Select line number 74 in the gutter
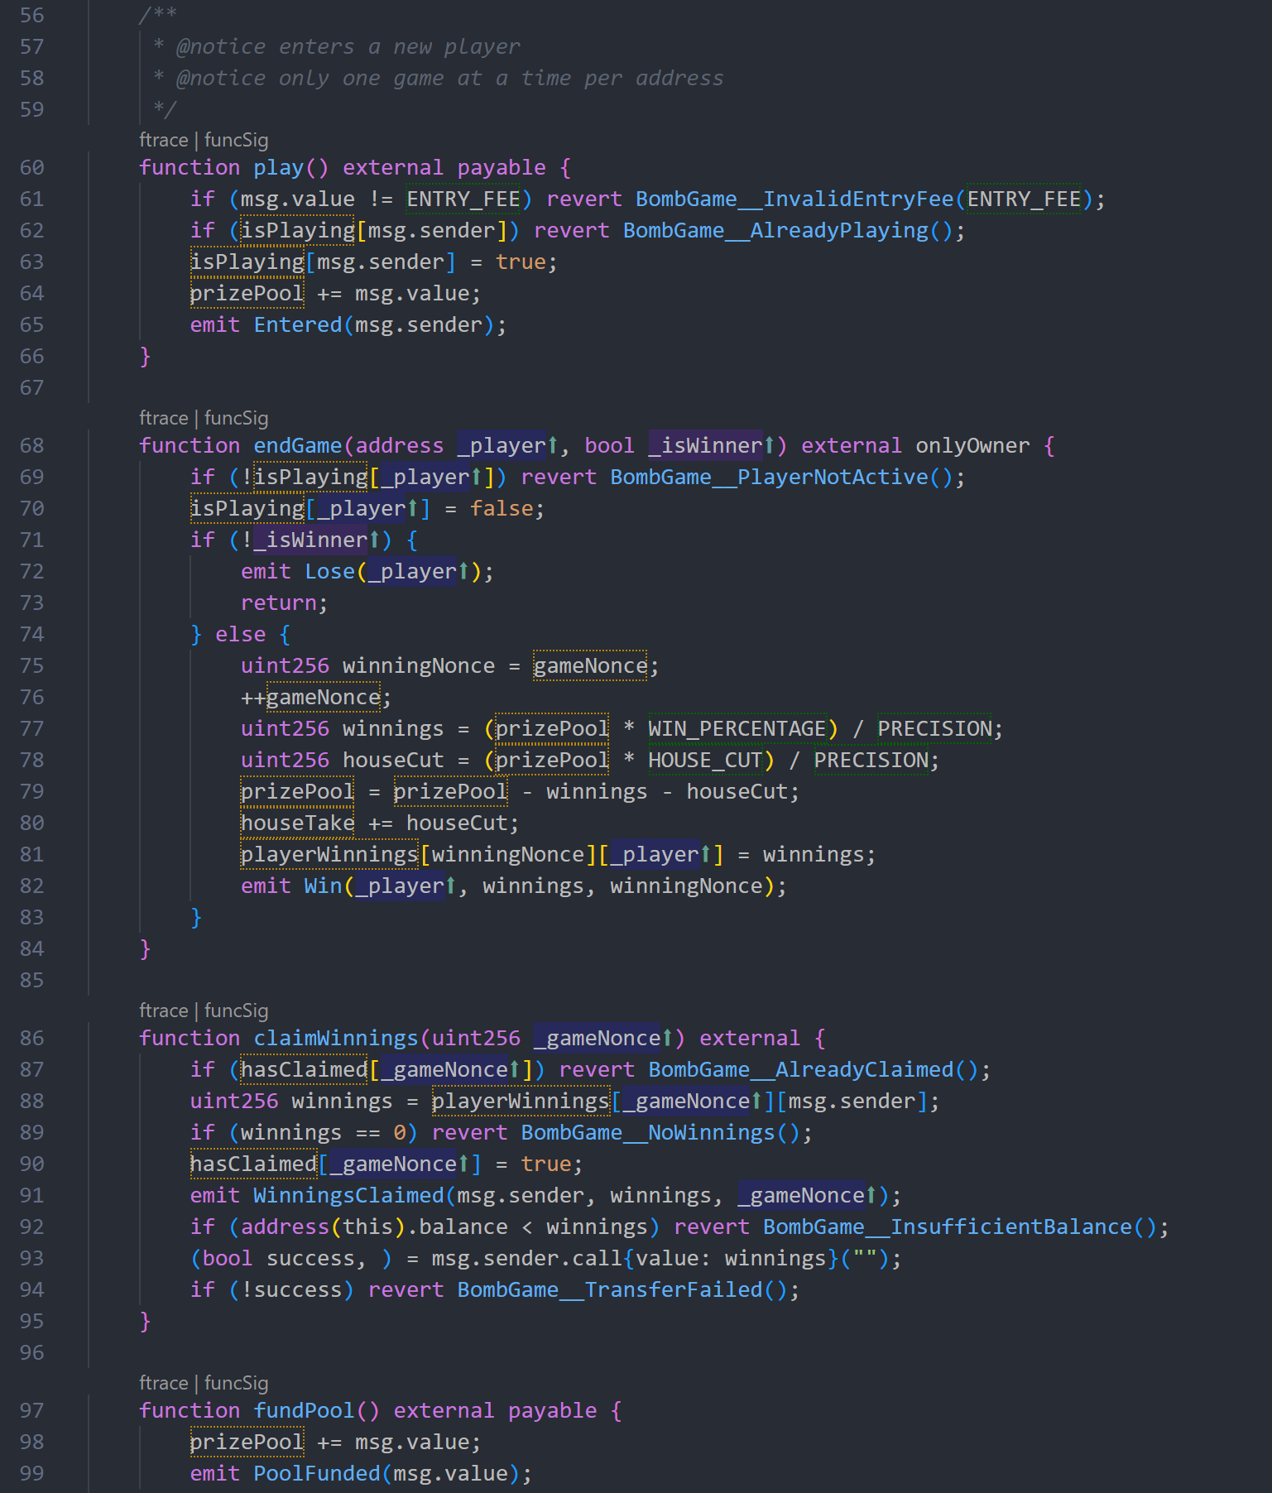Image resolution: width=1272 pixels, height=1493 pixels. click(x=32, y=634)
